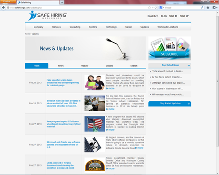
Task: Click the browser back arrow button
Action: click(3, 8)
